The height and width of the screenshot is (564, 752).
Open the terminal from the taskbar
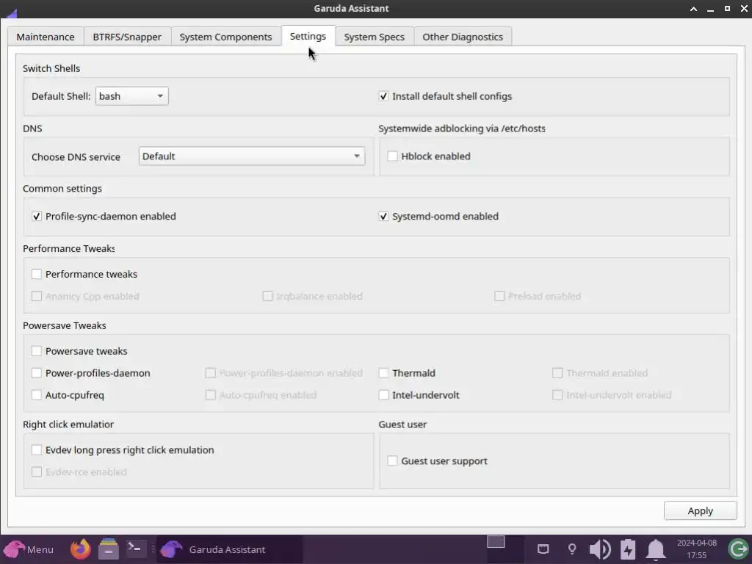coord(134,548)
